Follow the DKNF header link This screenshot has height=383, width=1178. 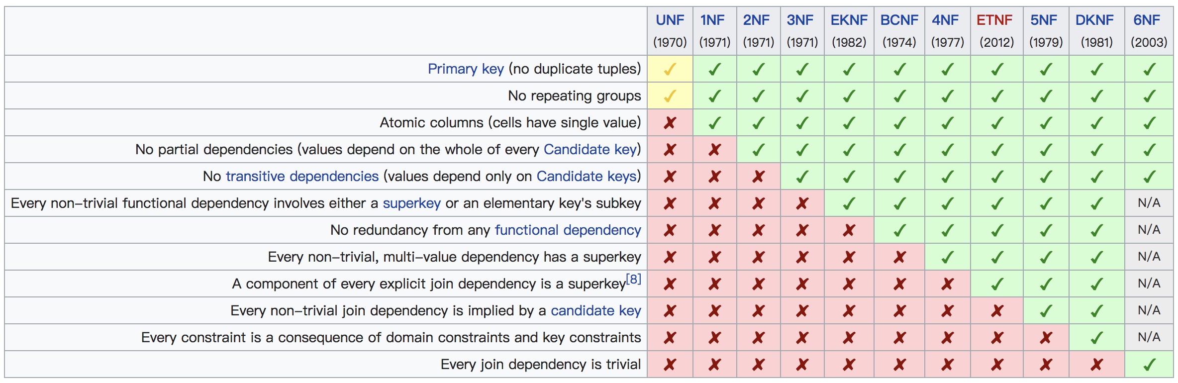click(x=1094, y=20)
